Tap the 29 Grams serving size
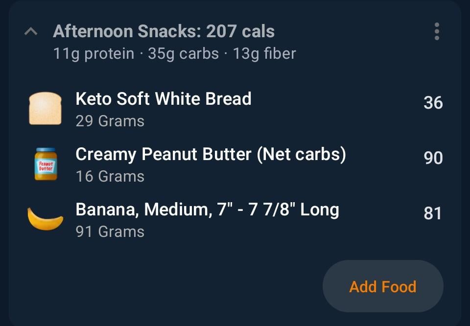Image resolution: width=470 pixels, height=326 pixels. point(110,121)
